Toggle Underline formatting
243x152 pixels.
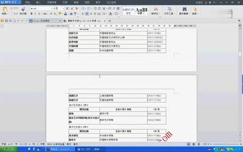pos(39,14)
